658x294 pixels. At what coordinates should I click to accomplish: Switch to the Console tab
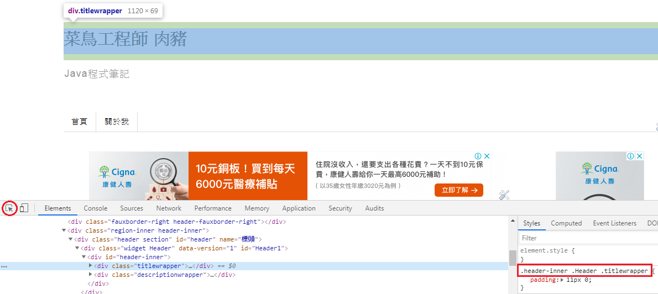tap(96, 208)
